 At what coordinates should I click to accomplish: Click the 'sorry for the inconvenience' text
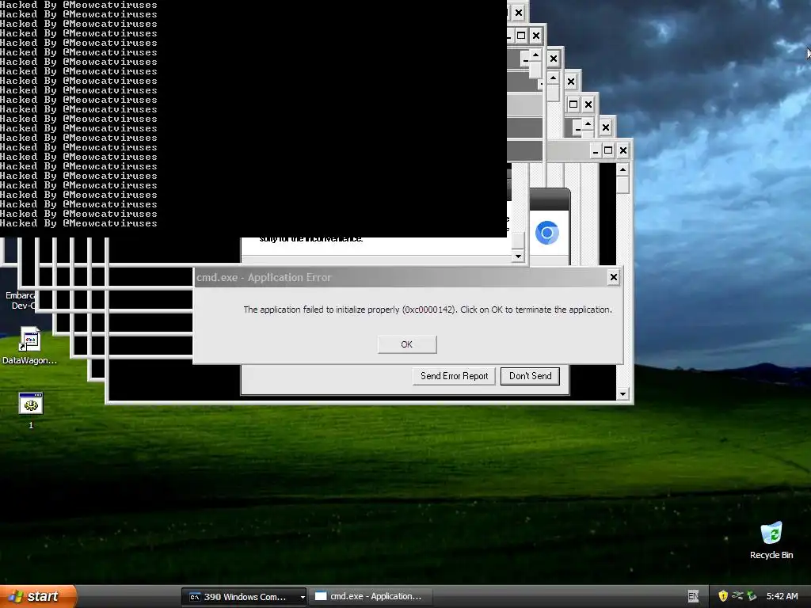pyautogui.click(x=310, y=238)
